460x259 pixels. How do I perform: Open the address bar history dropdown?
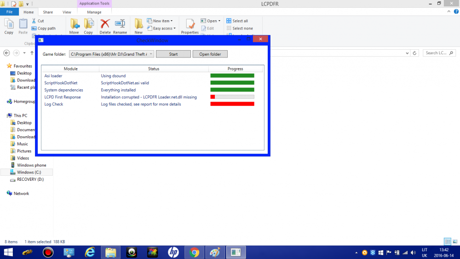407,53
